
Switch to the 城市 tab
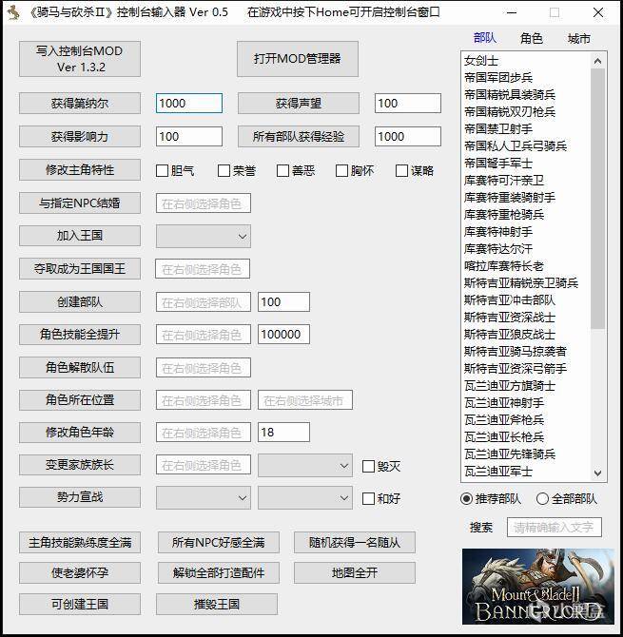click(x=579, y=38)
